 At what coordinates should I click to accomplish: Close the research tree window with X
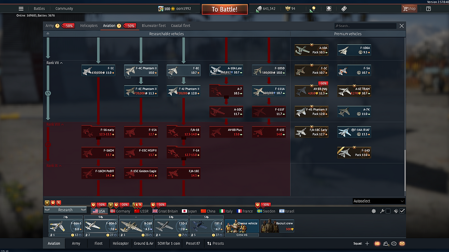coord(401,26)
